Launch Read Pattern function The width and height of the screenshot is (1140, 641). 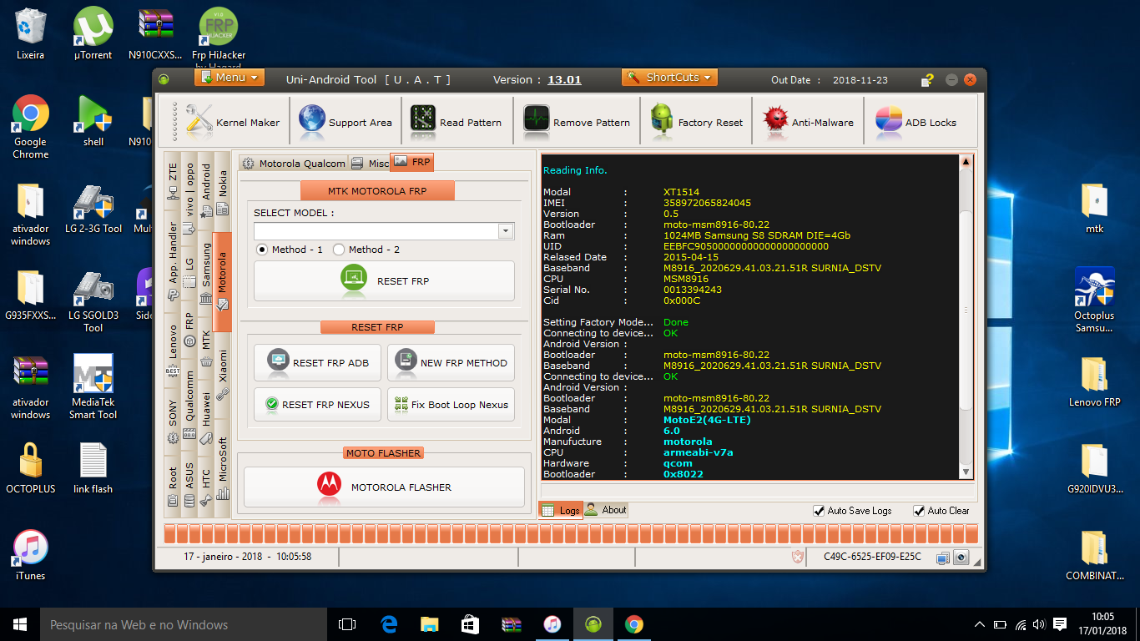pyautogui.click(x=457, y=122)
